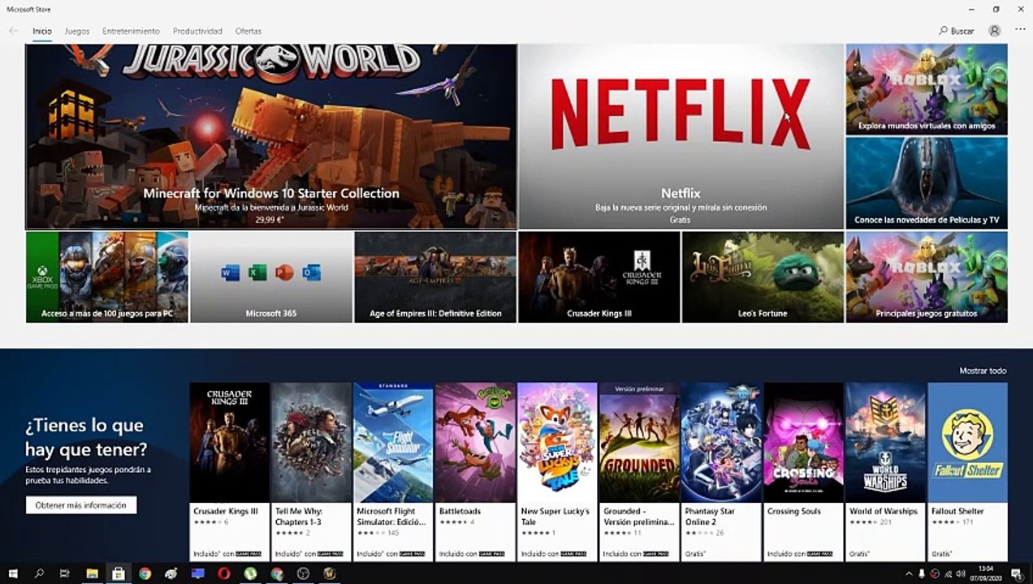Expand the system tray hidden icons chevron
The image size is (1033, 584).
click(x=909, y=573)
